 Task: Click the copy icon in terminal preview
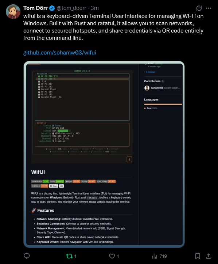[129, 159]
